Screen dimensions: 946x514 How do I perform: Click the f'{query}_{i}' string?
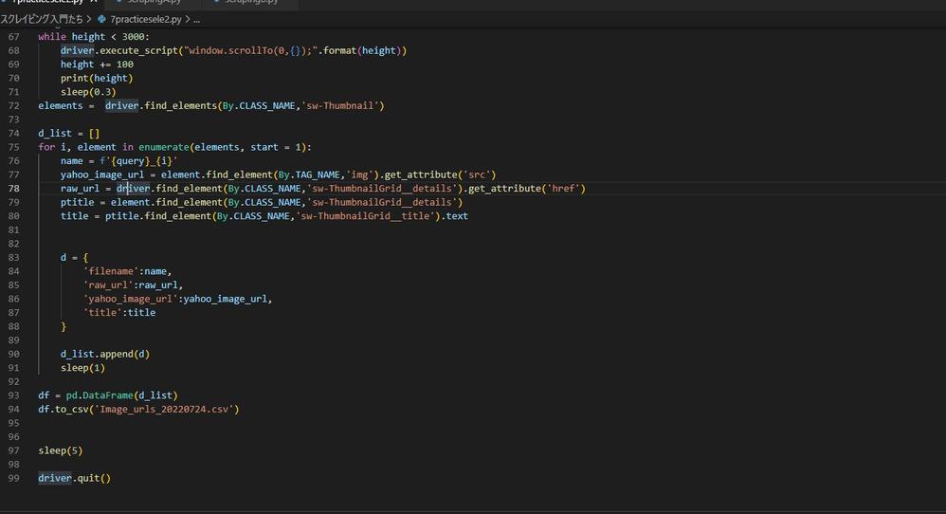click(138, 161)
